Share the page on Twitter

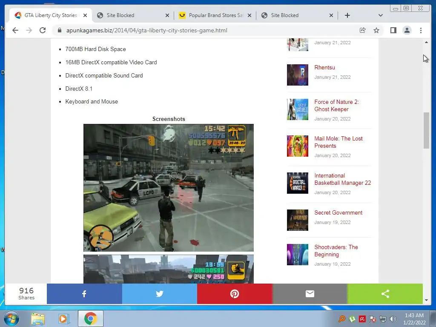tap(160, 294)
